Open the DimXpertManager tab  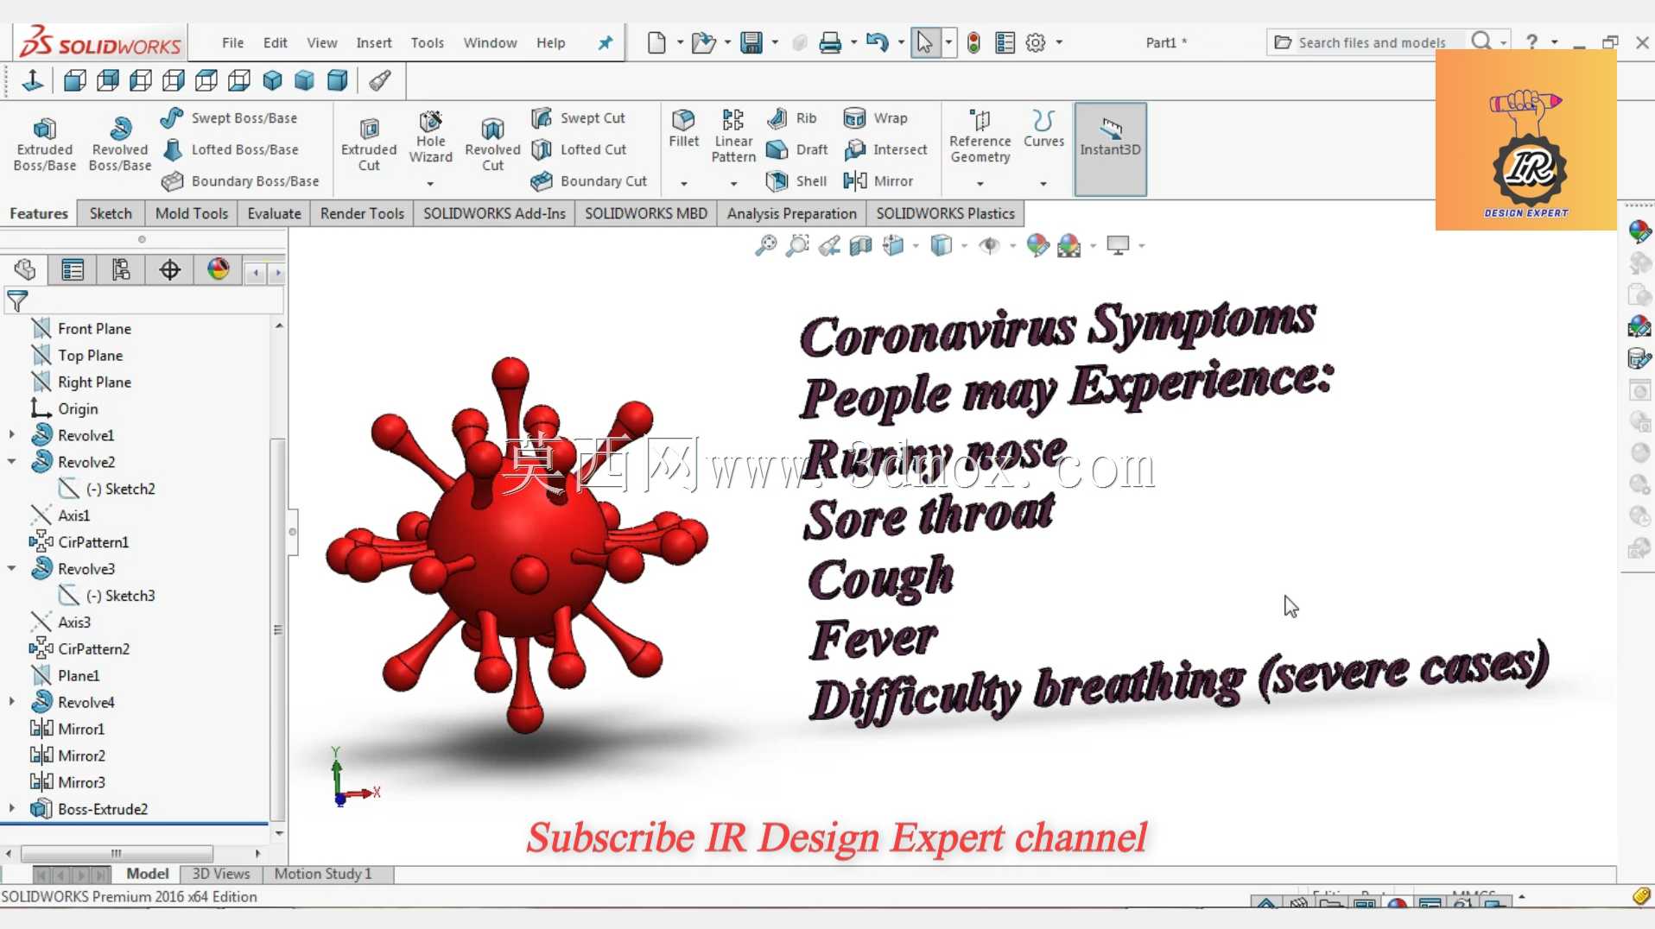click(x=169, y=270)
